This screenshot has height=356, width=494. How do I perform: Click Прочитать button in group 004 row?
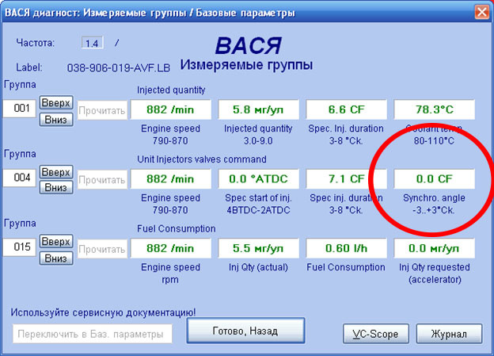point(102,179)
